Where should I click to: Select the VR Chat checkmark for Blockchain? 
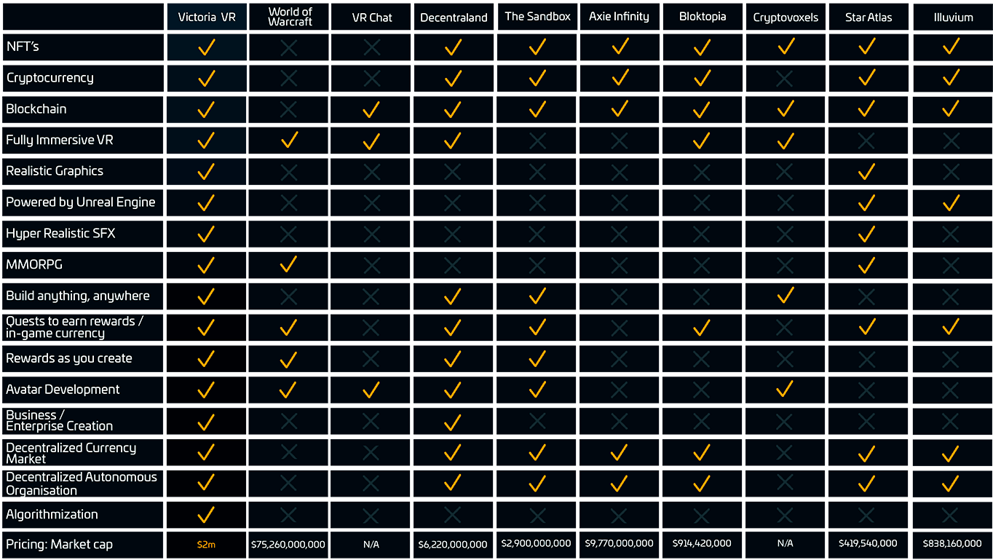(x=372, y=109)
